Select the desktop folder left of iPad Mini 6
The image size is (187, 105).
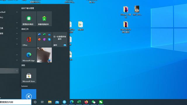point(81,26)
